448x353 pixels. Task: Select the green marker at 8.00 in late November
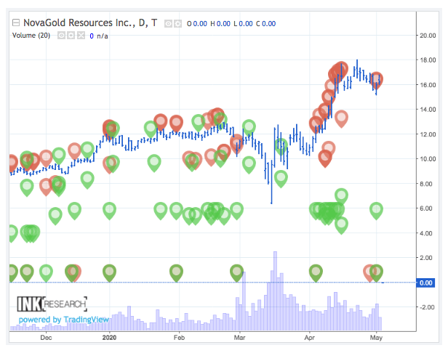point(27,188)
